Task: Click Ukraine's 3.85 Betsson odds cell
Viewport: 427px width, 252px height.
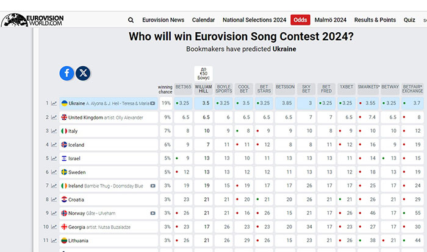Action: [285, 103]
